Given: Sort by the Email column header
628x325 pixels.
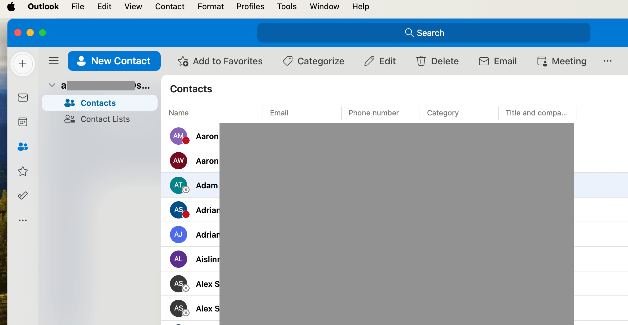Looking at the screenshot, I should 279,113.
